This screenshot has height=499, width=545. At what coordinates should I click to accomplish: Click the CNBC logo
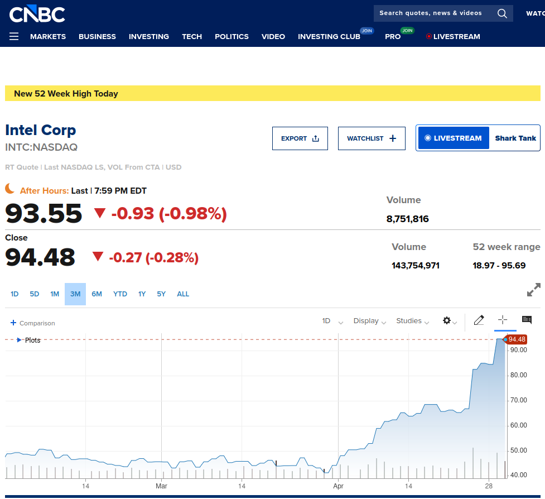[x=37, y=14]
